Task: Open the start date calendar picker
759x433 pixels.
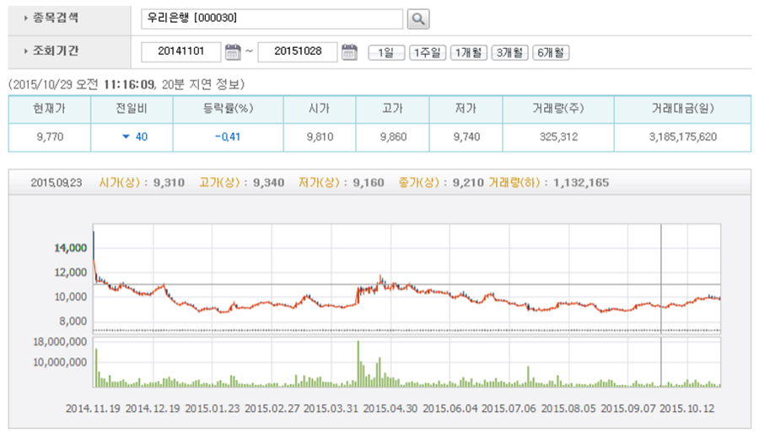Action: [x=234, y=52]
